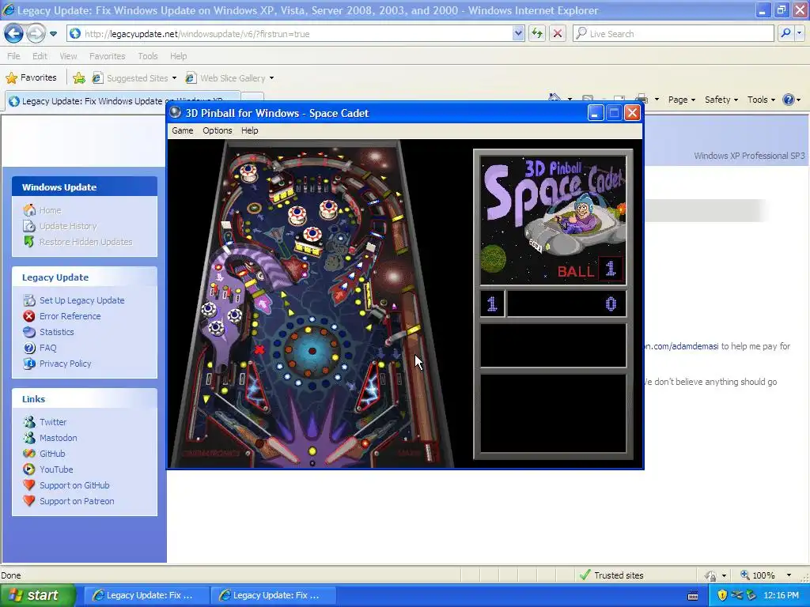Open the Game menu in 3D Pinball
Screen dimensions: 810x607
tap(183, 130)
